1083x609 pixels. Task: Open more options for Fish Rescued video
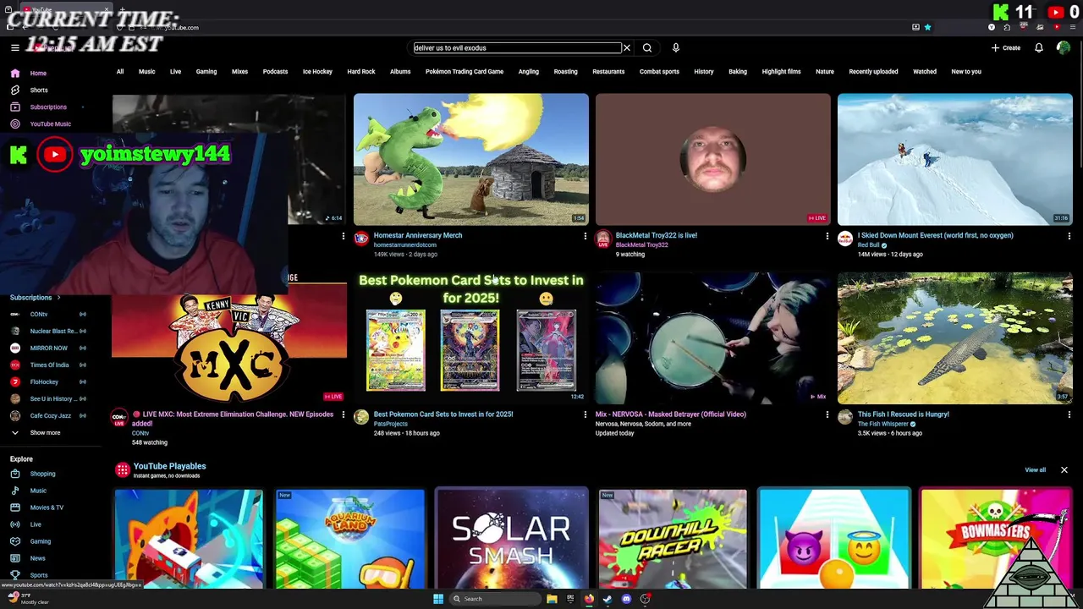(1069, 415)
